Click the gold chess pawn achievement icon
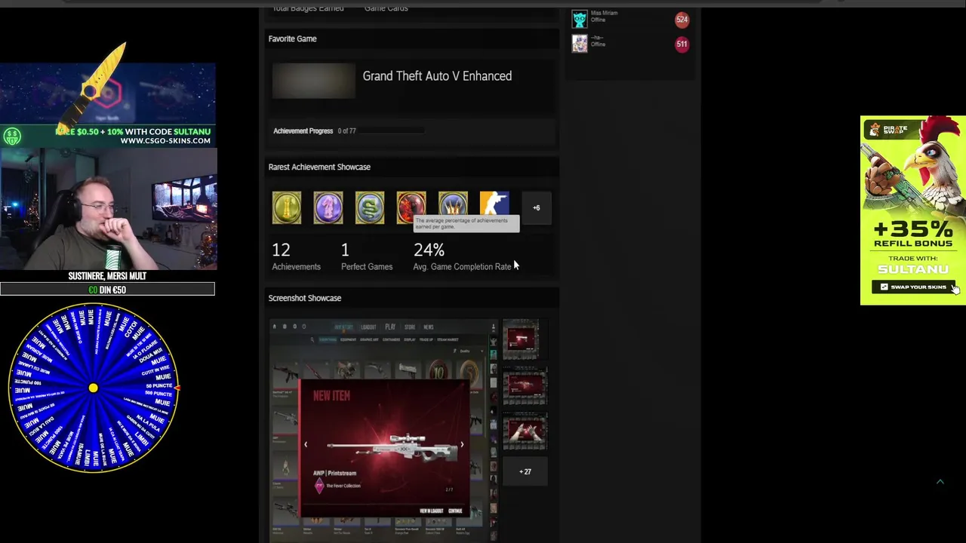The image size is (966, 543). [287, 207]
